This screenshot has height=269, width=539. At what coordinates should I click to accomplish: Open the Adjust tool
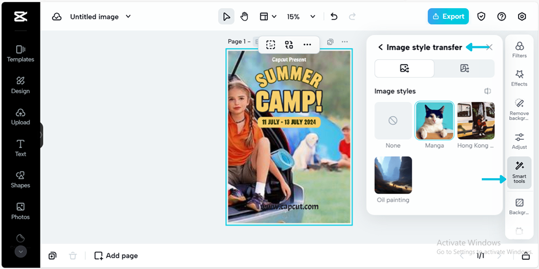[519, 141]
